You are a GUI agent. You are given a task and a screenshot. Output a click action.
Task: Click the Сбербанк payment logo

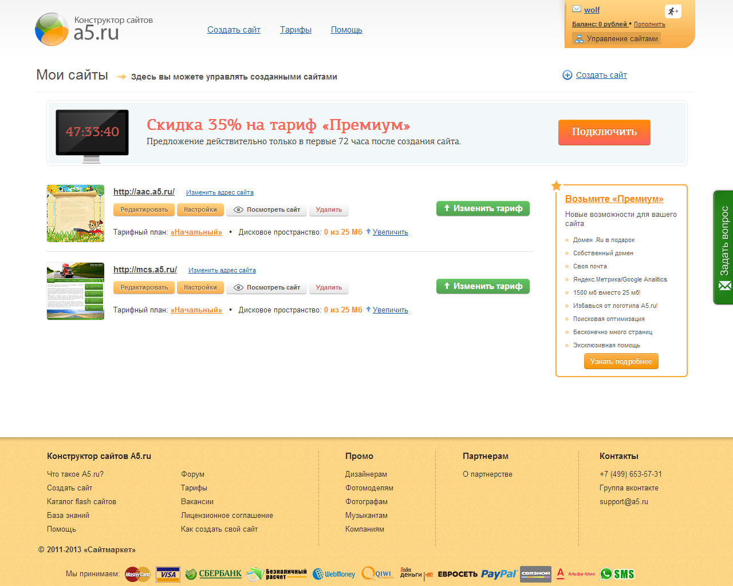[214, 574]
